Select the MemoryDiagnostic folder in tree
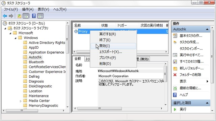 [44, 106]
